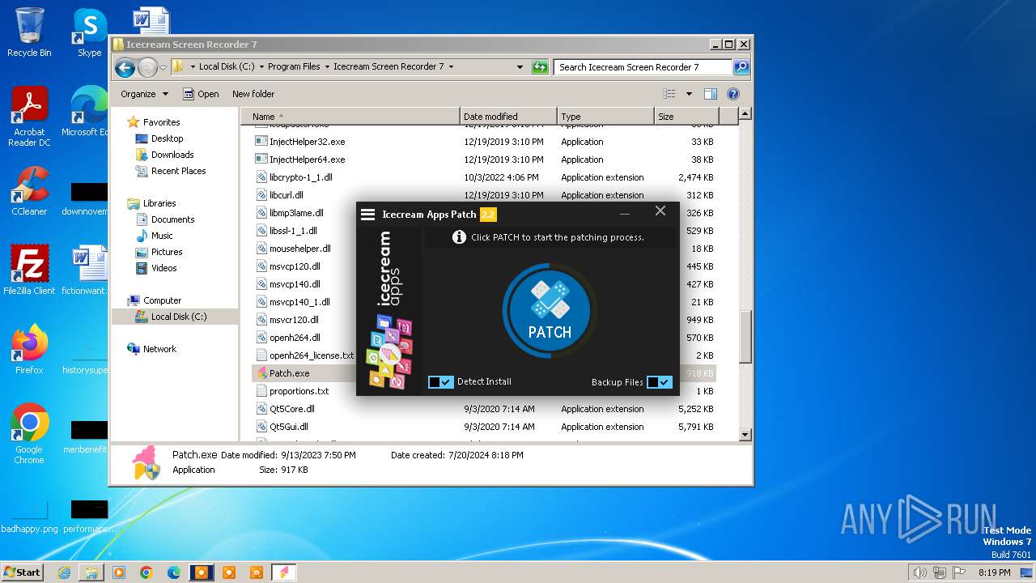The height and width of the screenshot is (583, 1036).
Task: Click the file list vertical scrollbar thumb
Action: click(x=745, y=338)
